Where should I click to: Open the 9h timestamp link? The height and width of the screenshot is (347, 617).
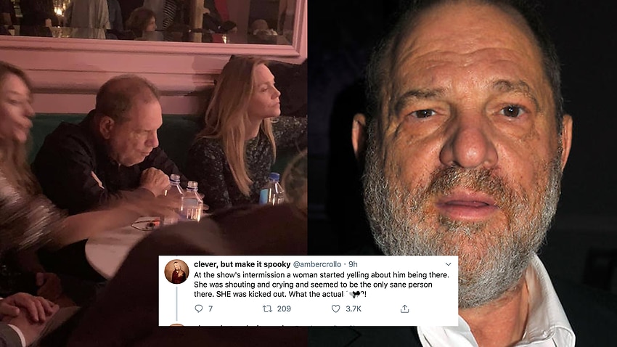354,263
